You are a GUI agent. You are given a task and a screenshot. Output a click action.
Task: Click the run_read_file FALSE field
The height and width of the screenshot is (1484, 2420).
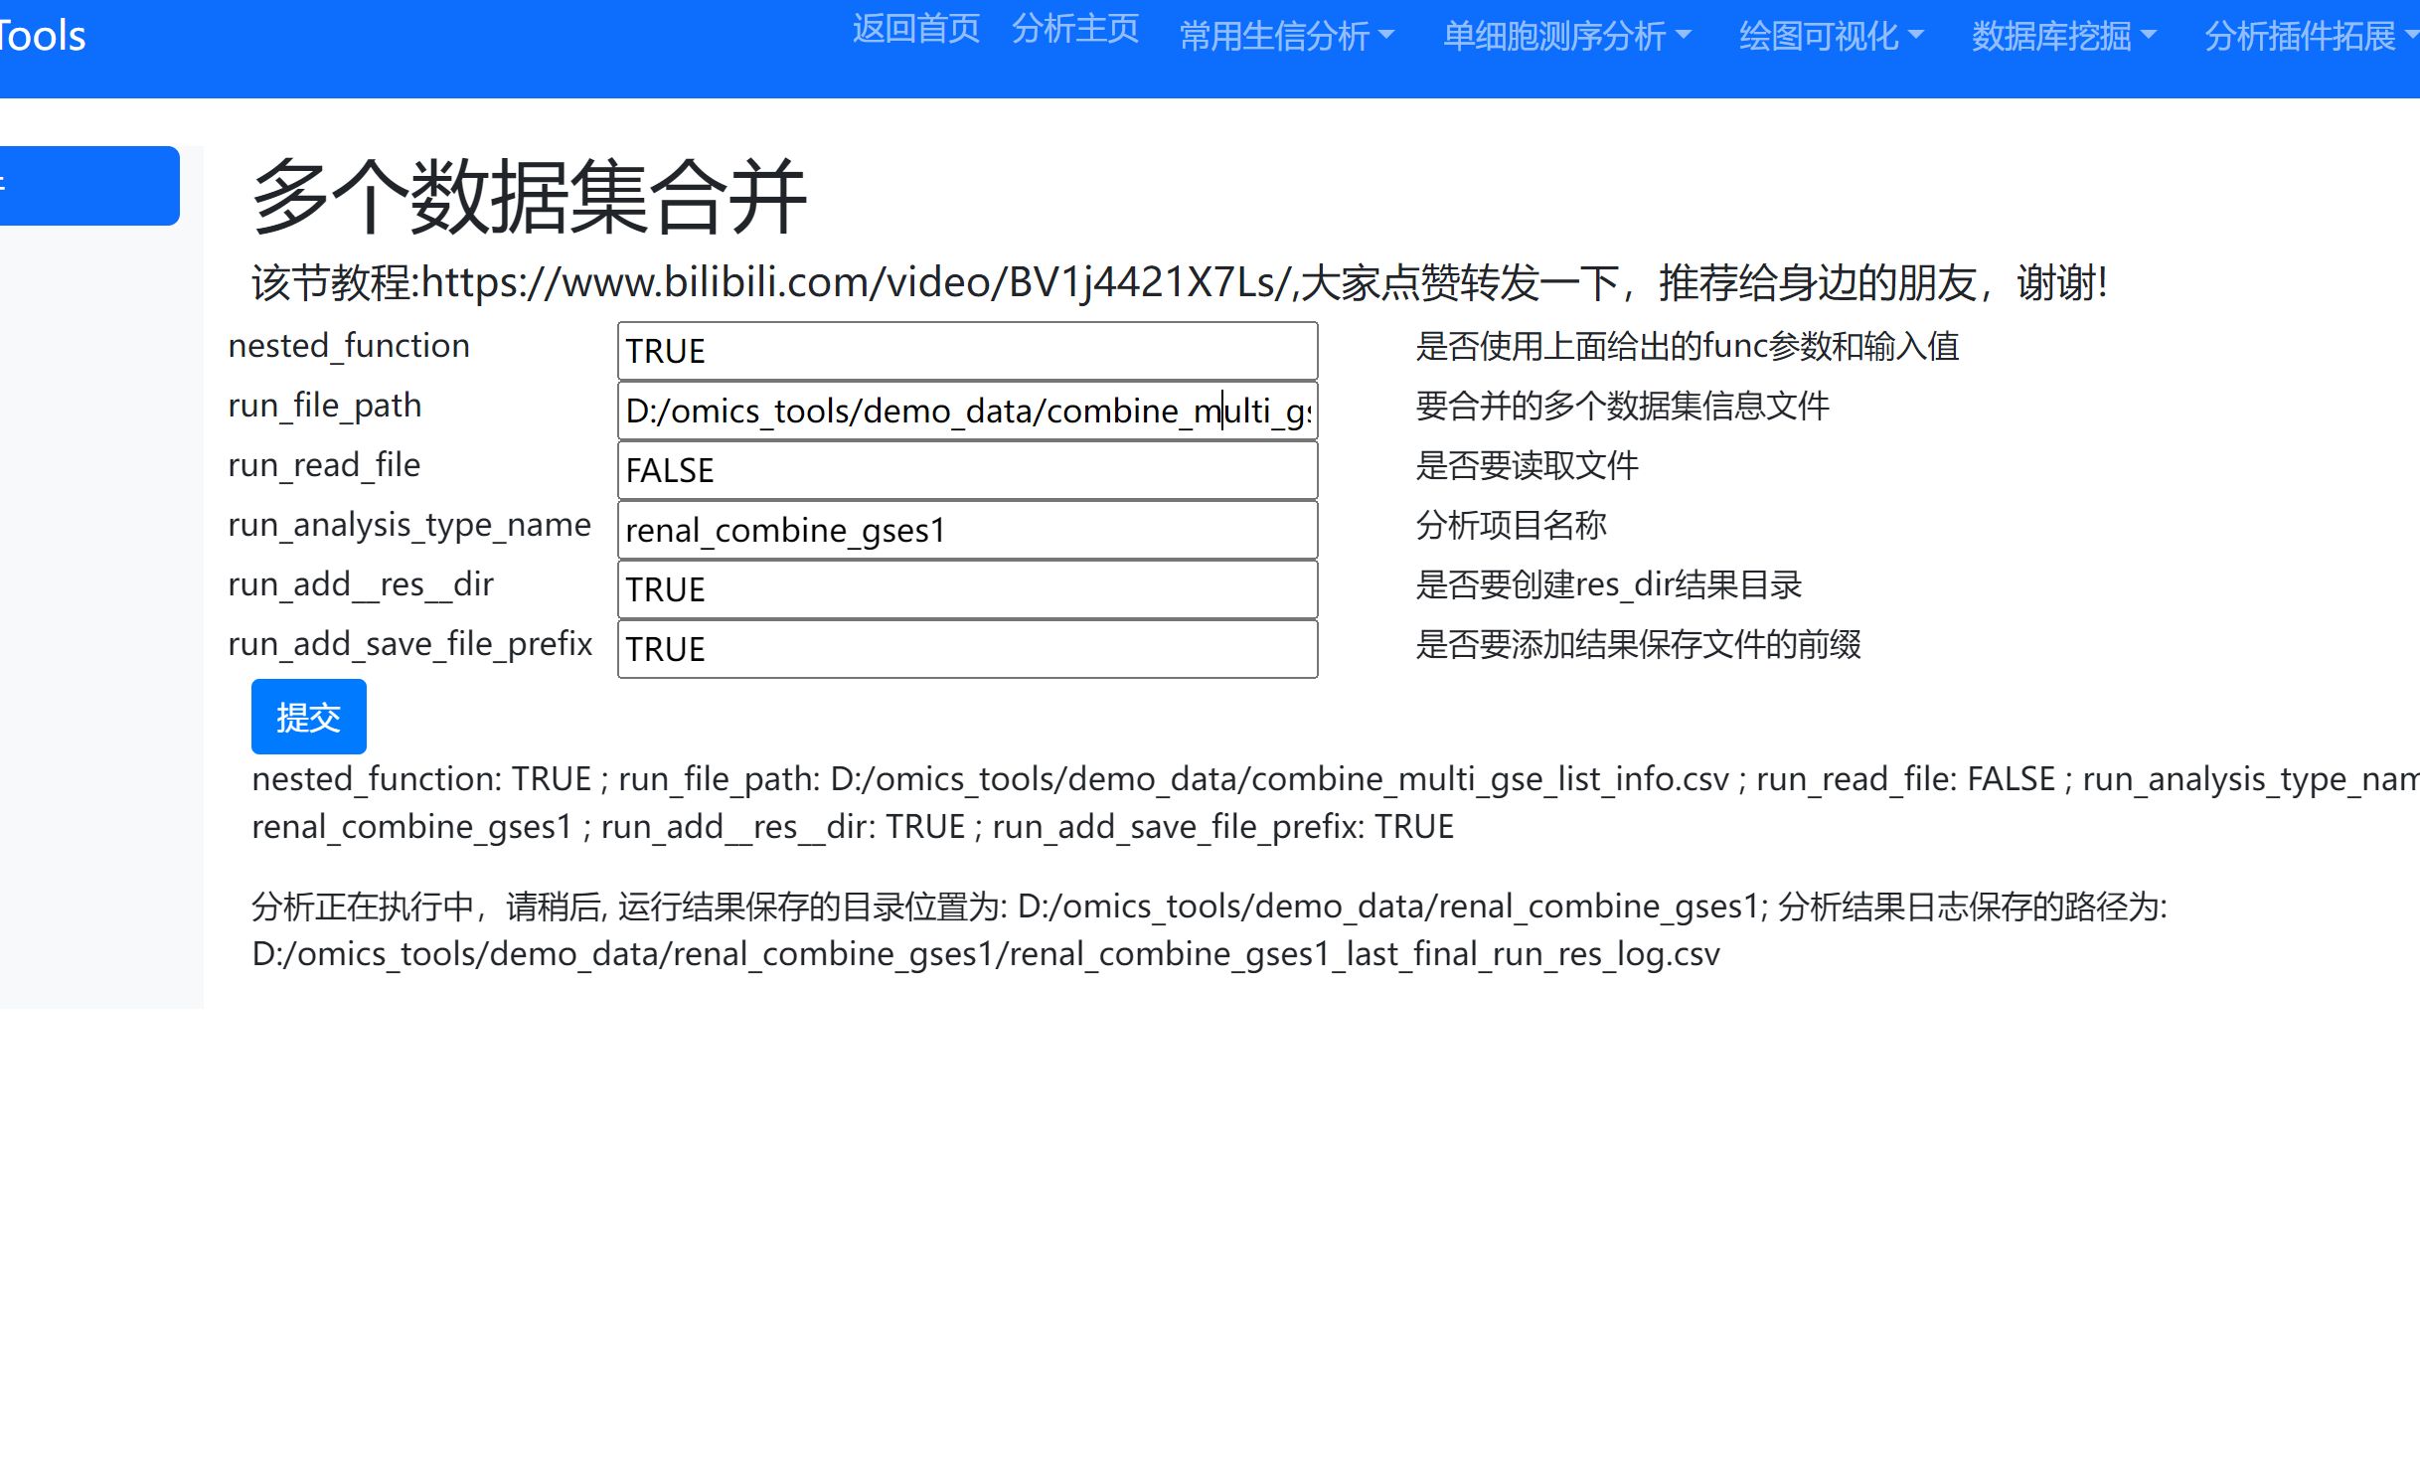(967, 470)
